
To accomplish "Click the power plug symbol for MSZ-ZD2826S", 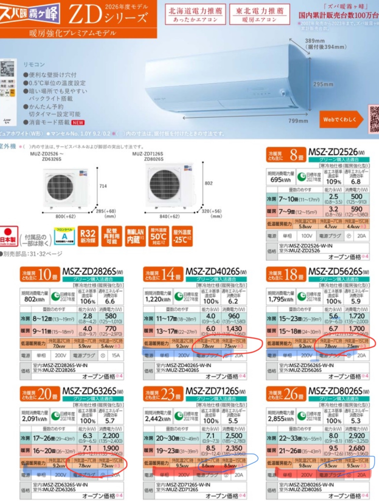I will (x=103, y=355).
